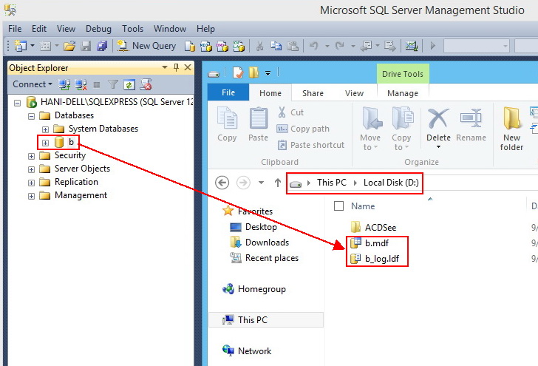The height and width of the screenshot is (366, 538).
Task: Expand the Management folder
Action: (x=31, y=196)
